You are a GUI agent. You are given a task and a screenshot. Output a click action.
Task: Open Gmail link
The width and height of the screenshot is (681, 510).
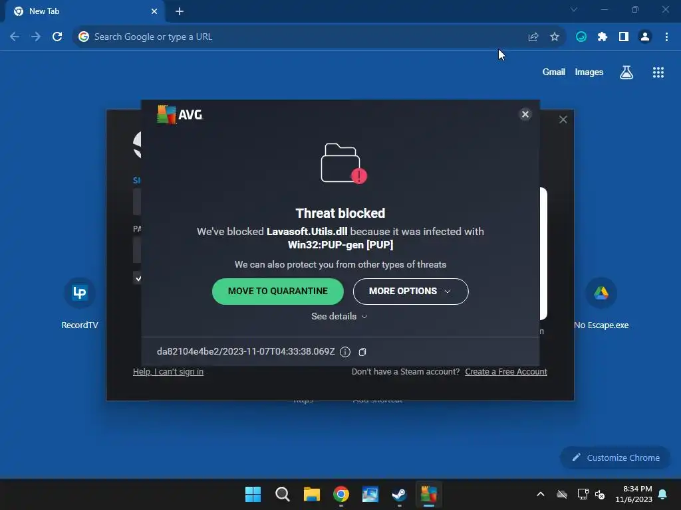[x=553, y=72]
